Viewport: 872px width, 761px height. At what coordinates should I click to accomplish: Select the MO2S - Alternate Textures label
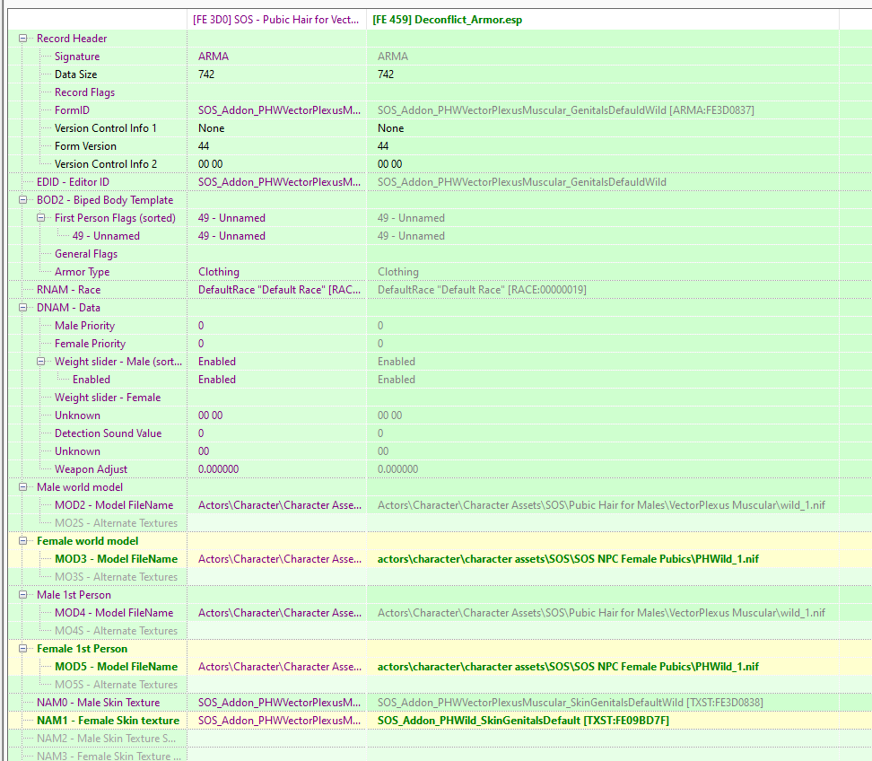coord(117,523)
